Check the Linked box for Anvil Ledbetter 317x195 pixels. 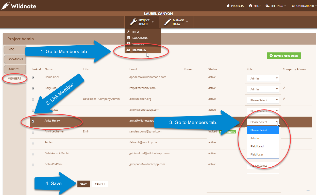coord(33,132)
